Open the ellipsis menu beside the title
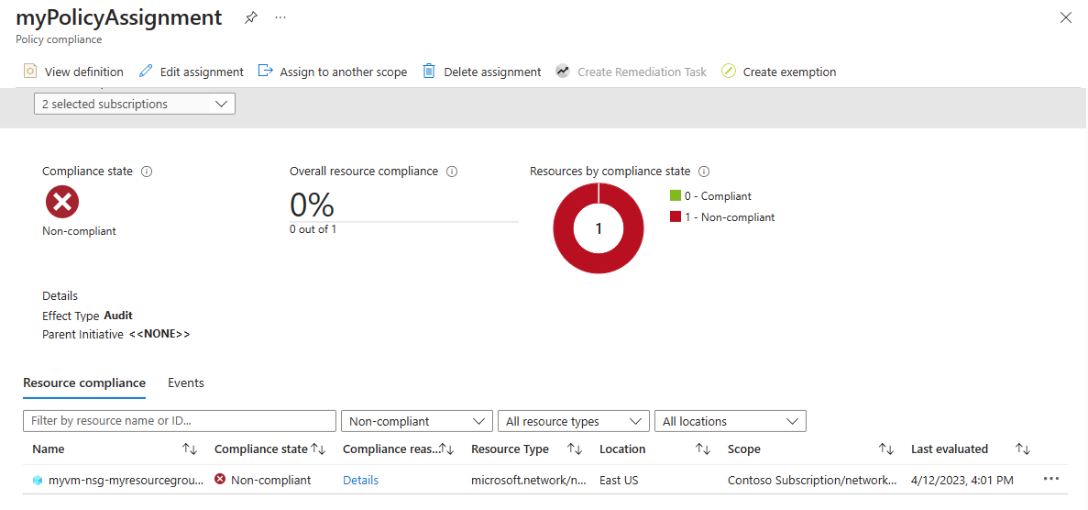Viewport: 1088px width, 510px height. (280, 18)
